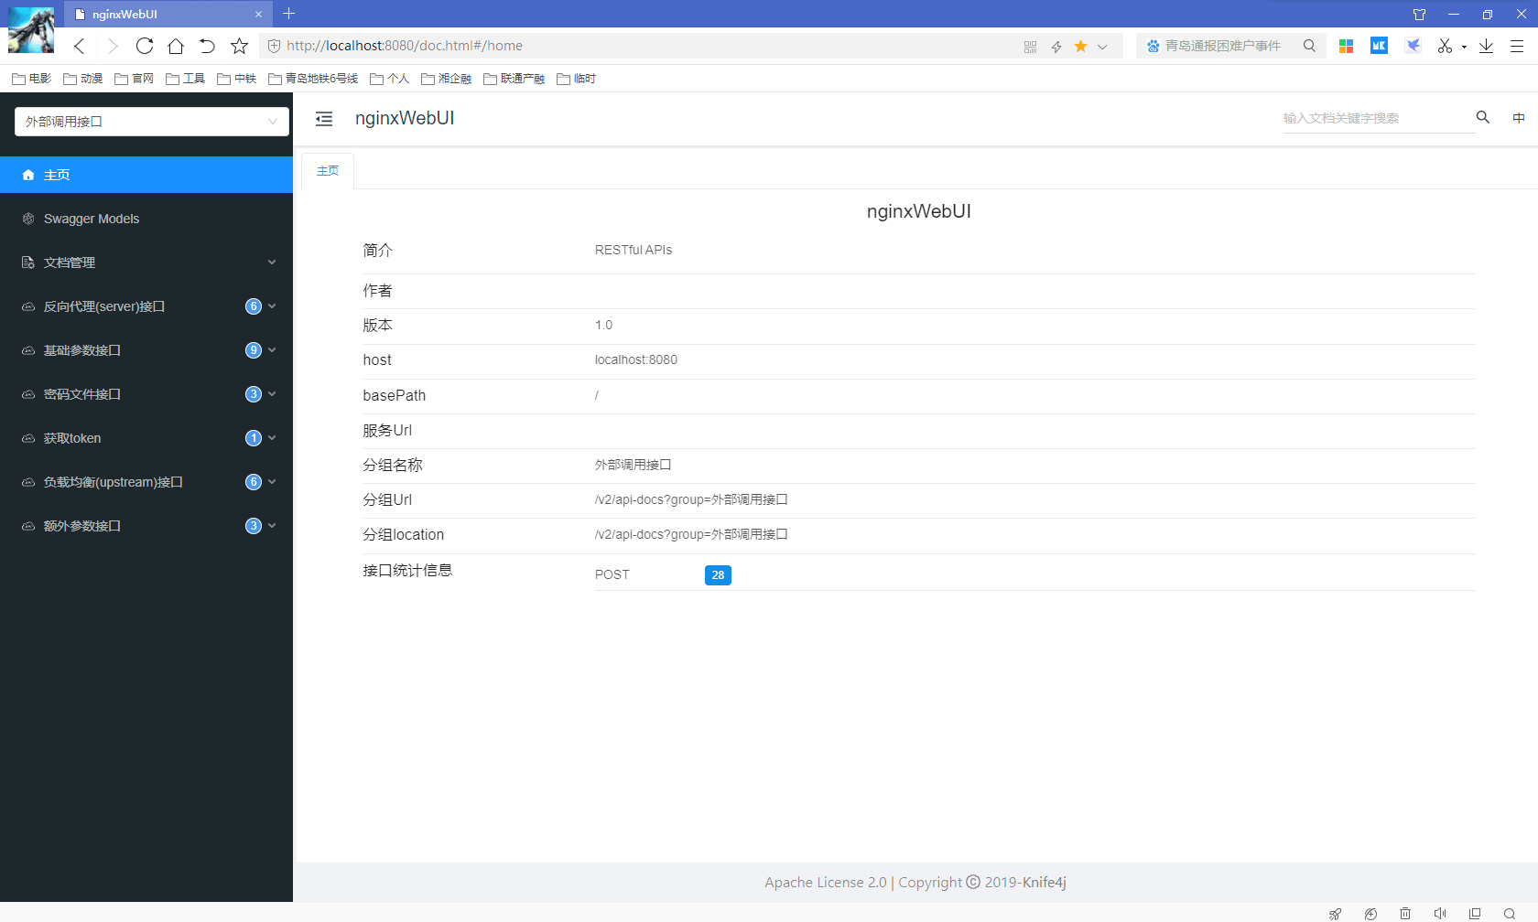The image size is (1538, 922).
Task: Collapse the sidebar with the menu-fold icon
Action: (324, 119)
